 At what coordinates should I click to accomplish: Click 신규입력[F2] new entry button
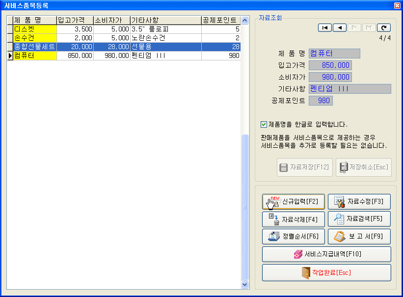pos(294,202)
